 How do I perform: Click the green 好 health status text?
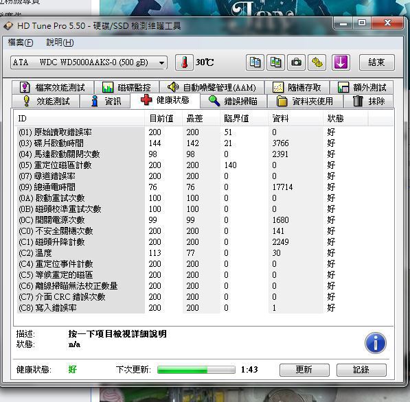(72, 370)
